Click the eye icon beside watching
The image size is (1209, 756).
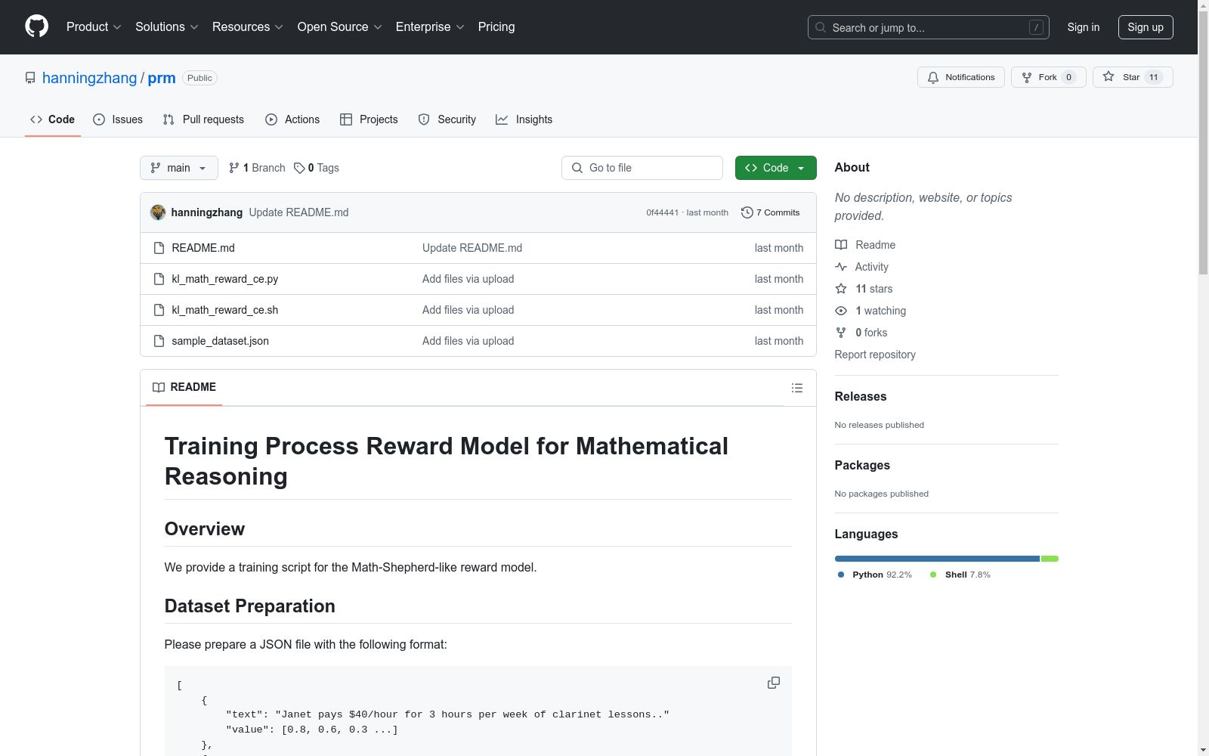[x=841, y=311]
